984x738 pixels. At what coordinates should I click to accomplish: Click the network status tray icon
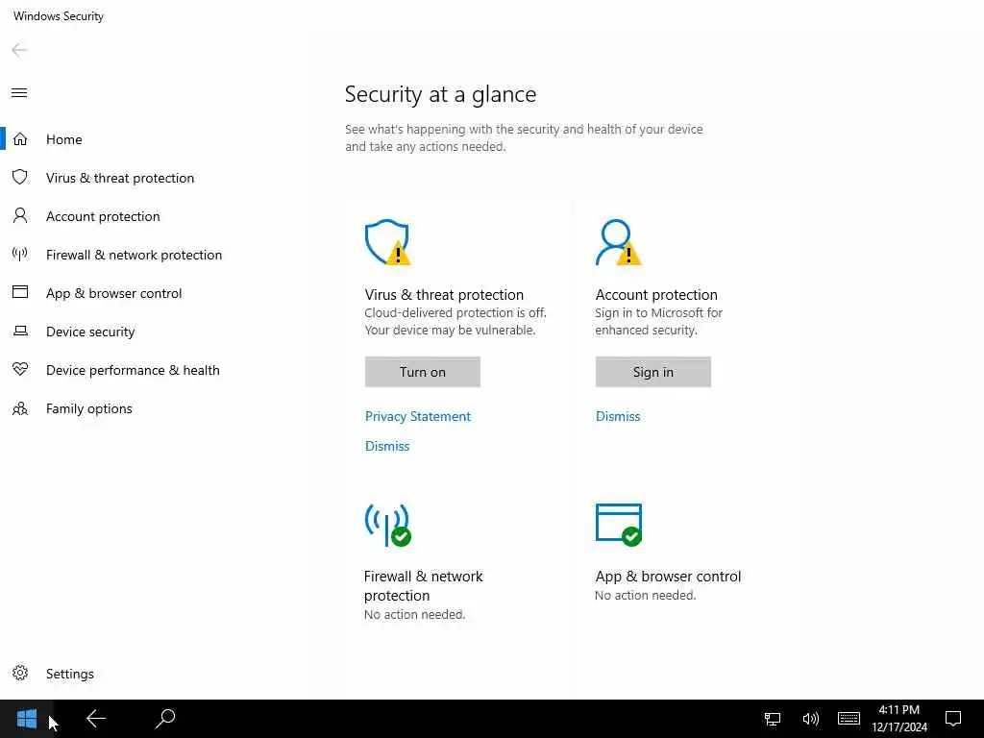click(x=773, y=719)
